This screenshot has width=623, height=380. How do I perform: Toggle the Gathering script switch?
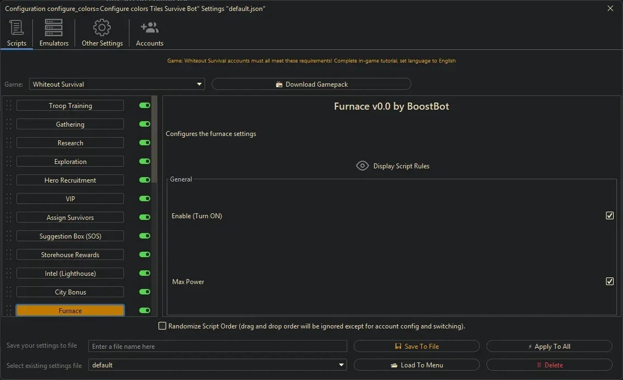tap(145, 124)
